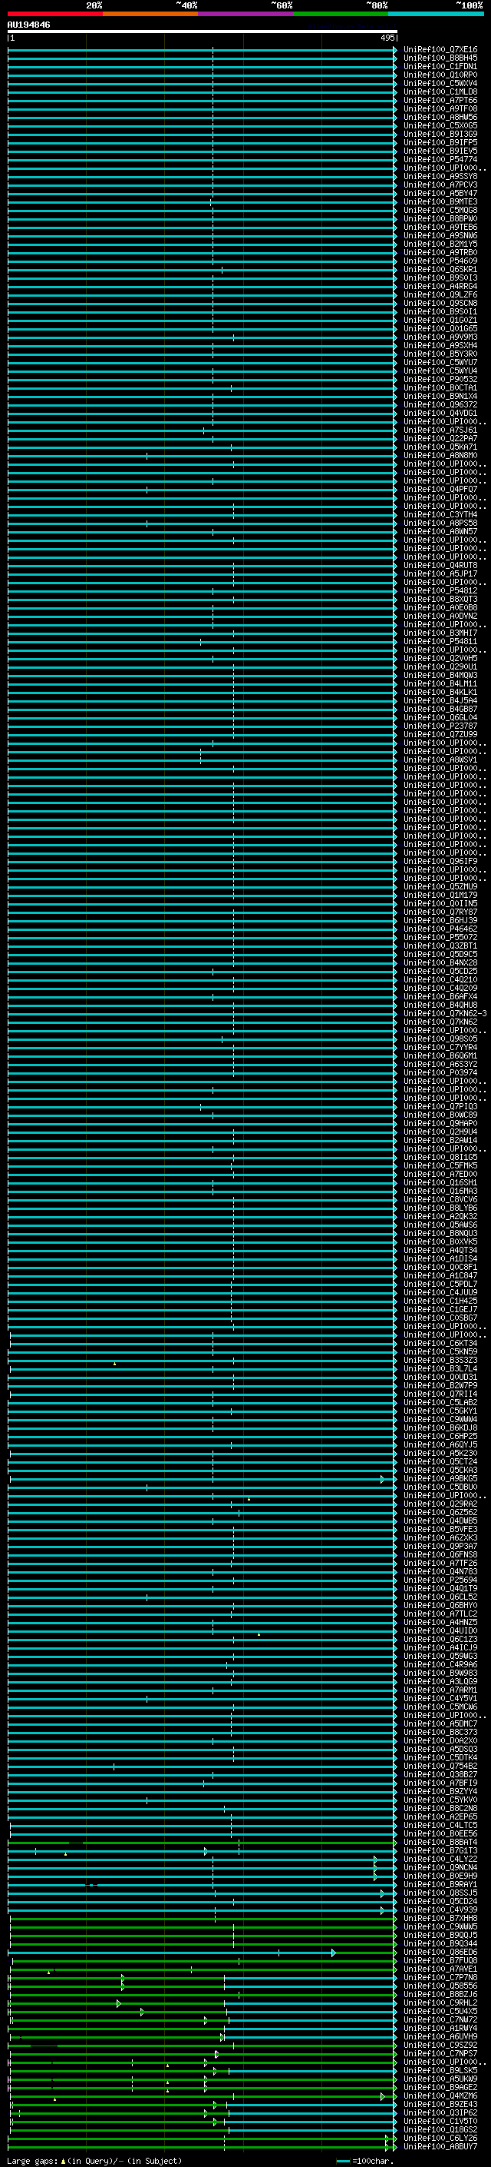Open hit UniRef100_Q7XE16
This screenshot has height=2167, width=491.
click(440, 50)
